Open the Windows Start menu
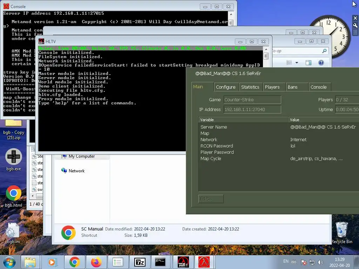359x269 pixels. tap(9, 262)
